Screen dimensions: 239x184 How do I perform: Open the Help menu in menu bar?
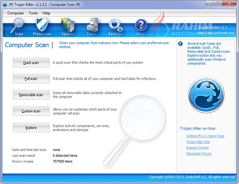pos(46,13)
